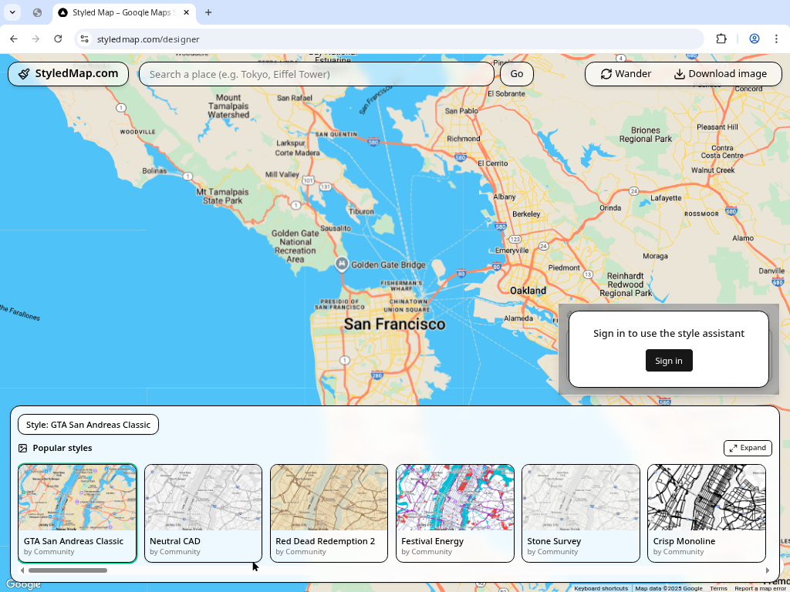Click the Popular styles image icon

click(x=22, y=448)
